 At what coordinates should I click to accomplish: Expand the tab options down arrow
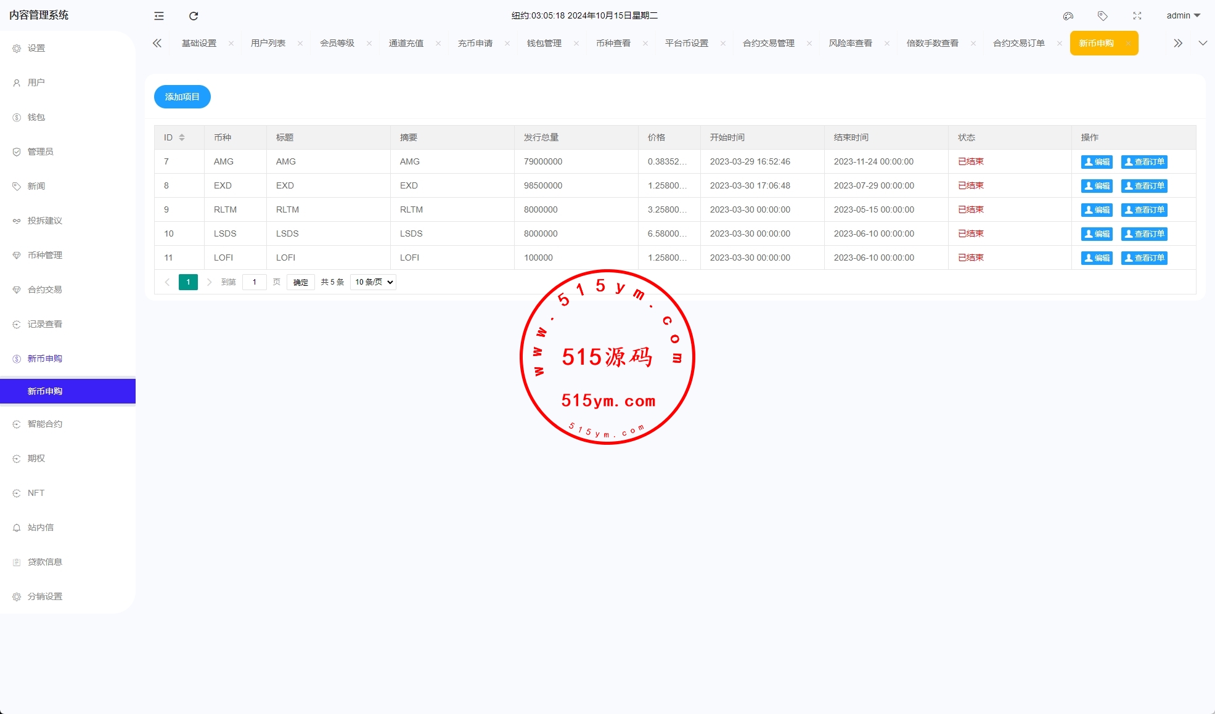click(x=1203, y=43)
